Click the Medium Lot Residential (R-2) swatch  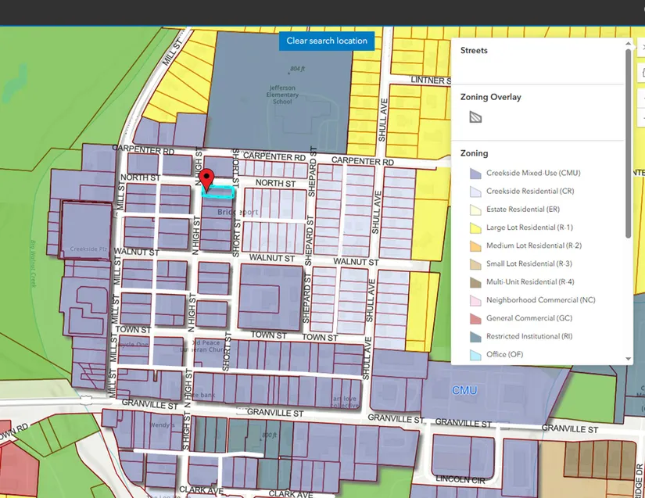coord(475,245)
